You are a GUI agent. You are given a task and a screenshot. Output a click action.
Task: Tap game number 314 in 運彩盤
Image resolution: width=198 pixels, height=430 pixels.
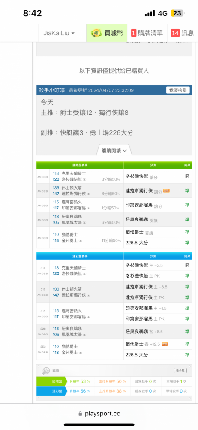coord(43,267)
